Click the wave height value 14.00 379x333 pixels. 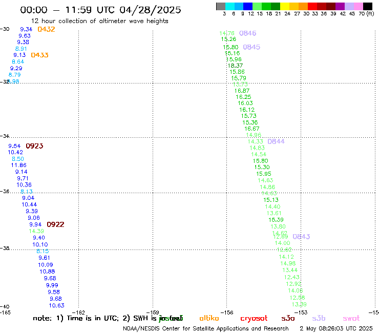(282, 243)
